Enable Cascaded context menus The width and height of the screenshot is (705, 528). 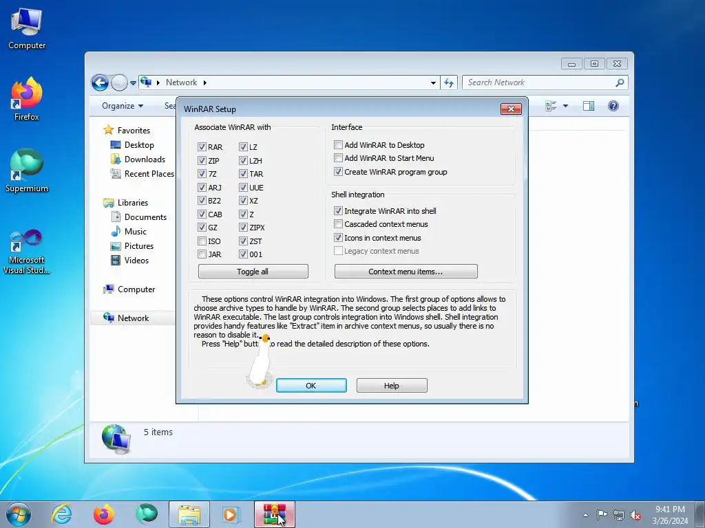point(338,224)
